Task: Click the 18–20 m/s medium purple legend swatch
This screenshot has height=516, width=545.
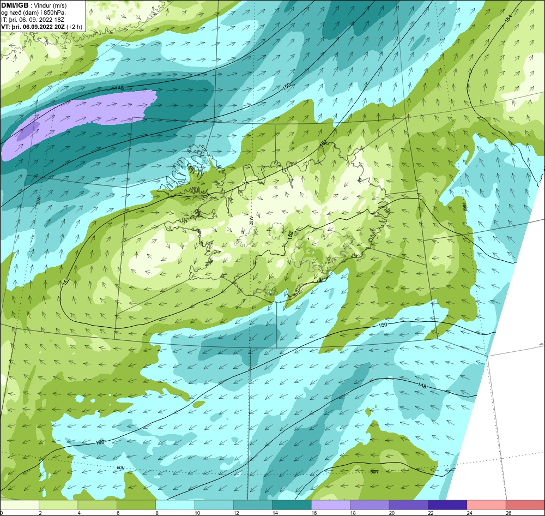Action: 370,505
